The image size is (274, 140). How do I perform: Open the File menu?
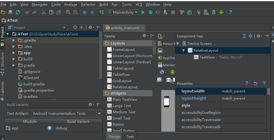point(3,4)
